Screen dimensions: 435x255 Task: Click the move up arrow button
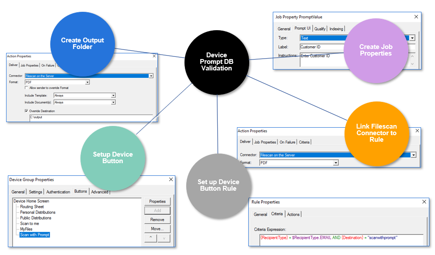pos(151,238)
